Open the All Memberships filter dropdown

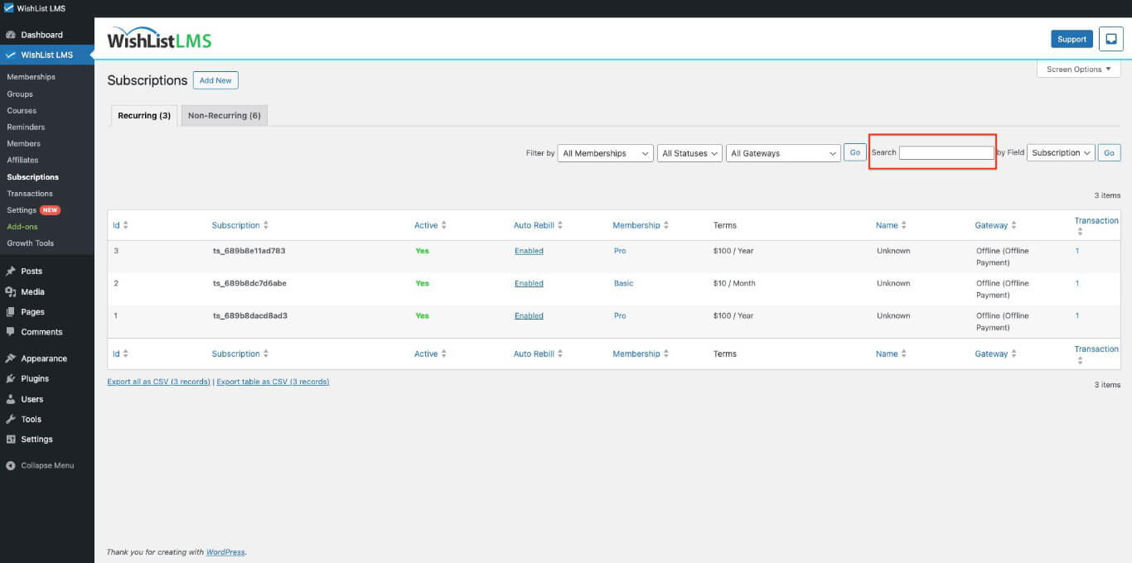[x=605, y=153]
